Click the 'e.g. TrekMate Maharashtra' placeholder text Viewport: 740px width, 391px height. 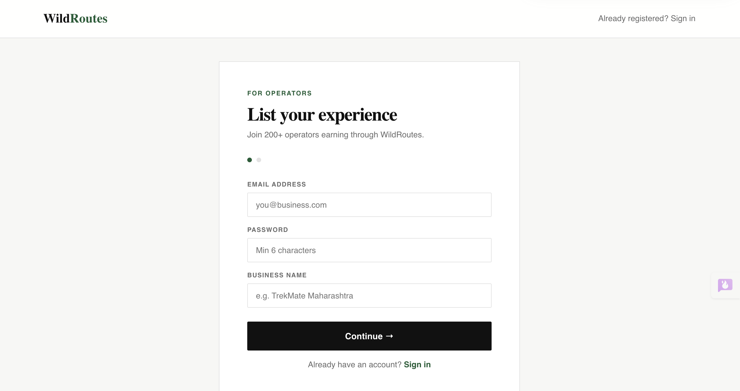304,296
